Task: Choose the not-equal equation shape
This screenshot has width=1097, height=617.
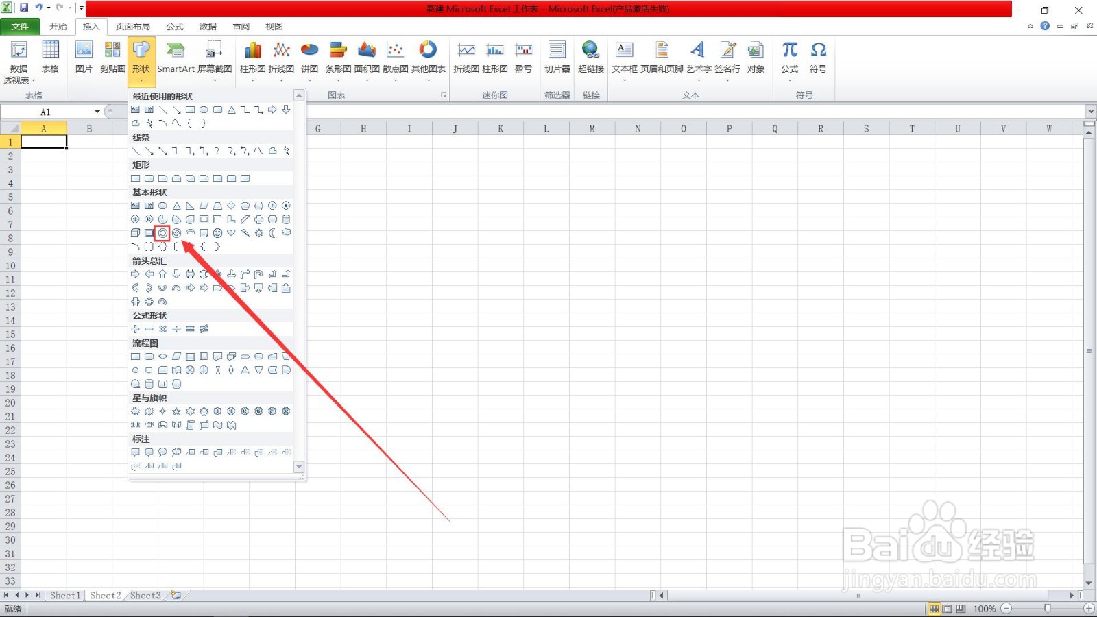Action: [x=204, y=329]
